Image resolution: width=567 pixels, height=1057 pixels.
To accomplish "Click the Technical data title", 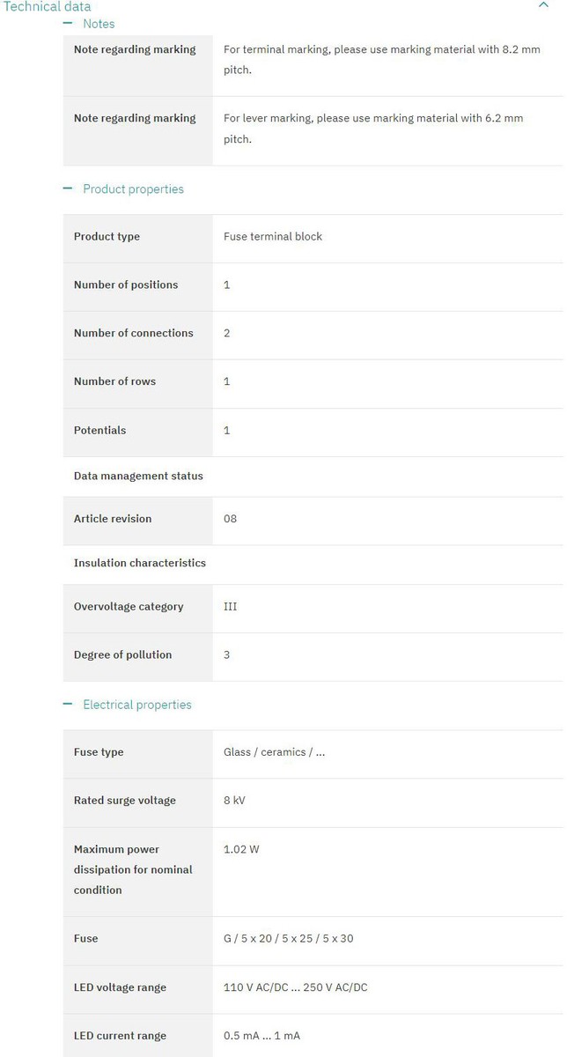I will 48,6.
